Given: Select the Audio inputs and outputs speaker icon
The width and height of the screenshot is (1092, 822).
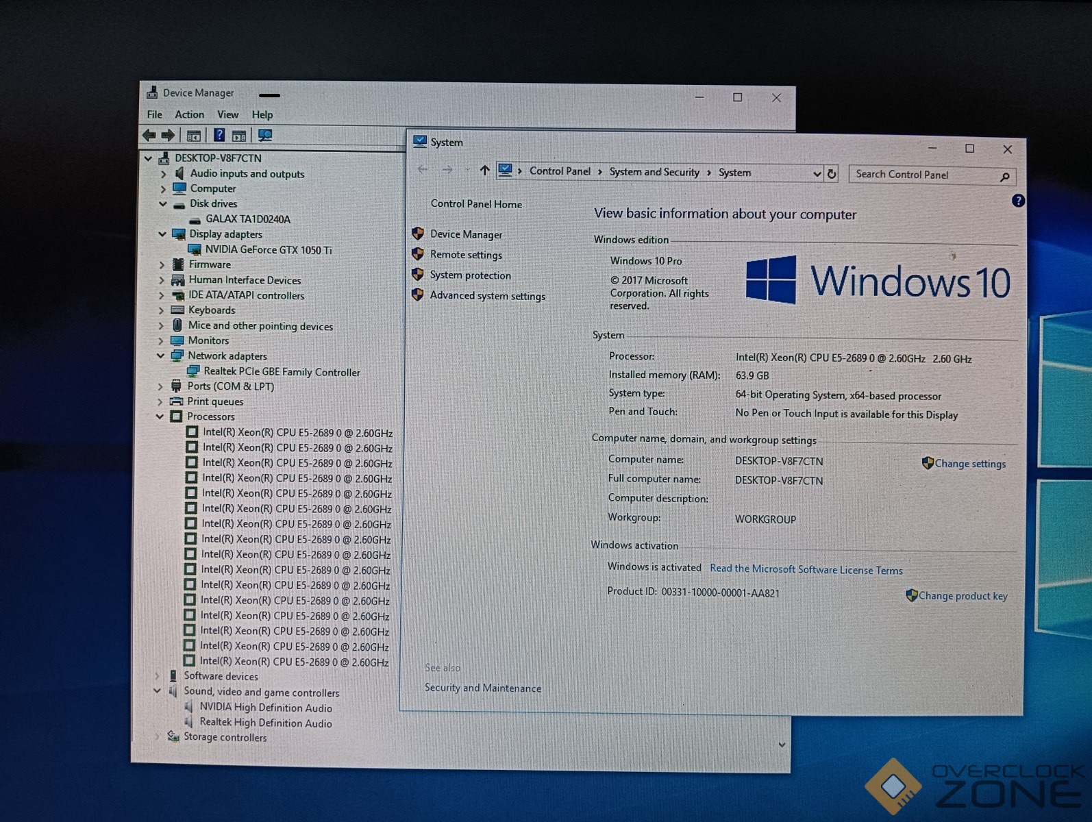Looking at the screenshot, I should [179, 173].
